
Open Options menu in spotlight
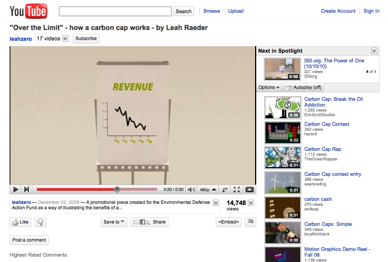click(269, 87)
